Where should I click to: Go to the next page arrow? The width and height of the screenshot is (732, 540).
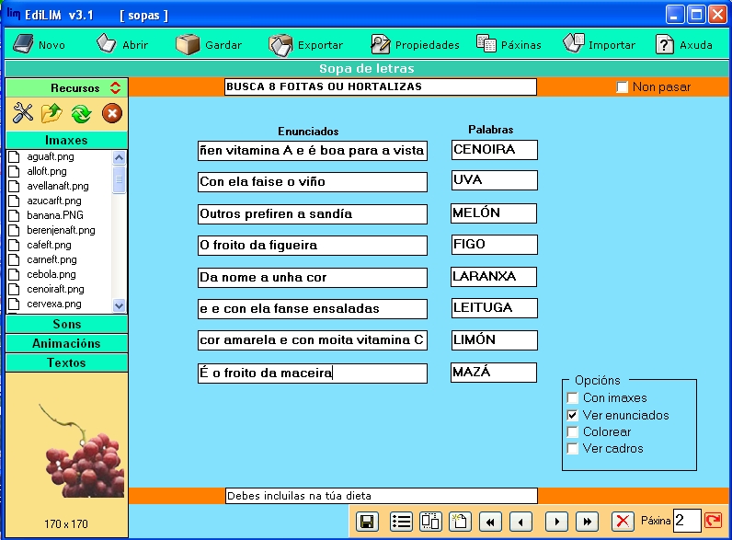[555, 522]
